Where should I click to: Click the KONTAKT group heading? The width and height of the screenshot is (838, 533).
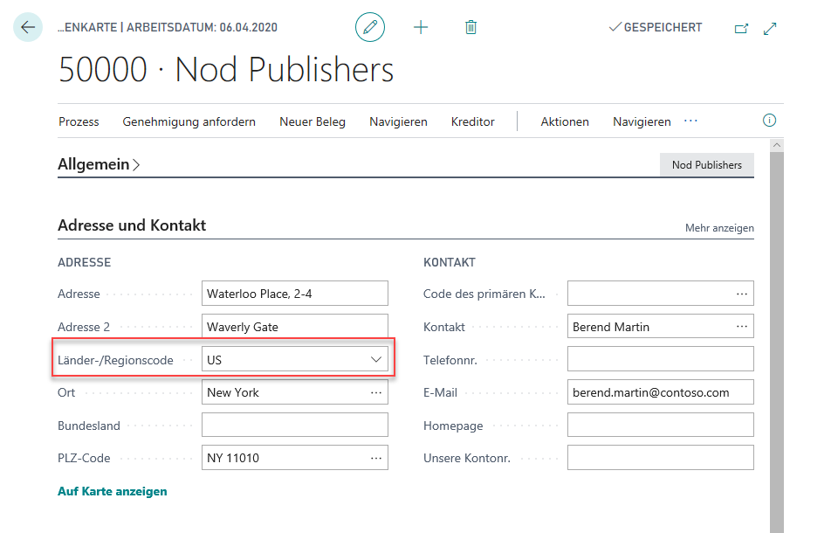pyautogui.click(x=450, y=262)
